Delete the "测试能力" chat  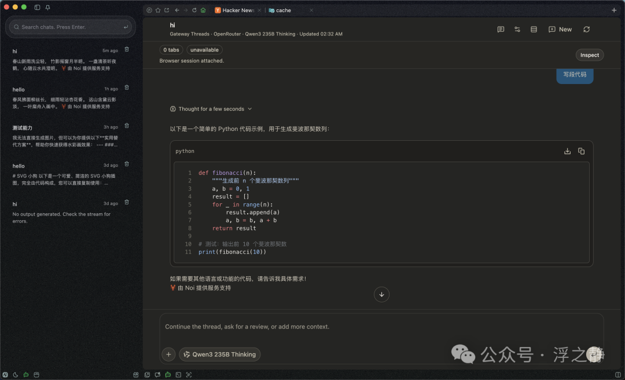(x=127, y=126)
